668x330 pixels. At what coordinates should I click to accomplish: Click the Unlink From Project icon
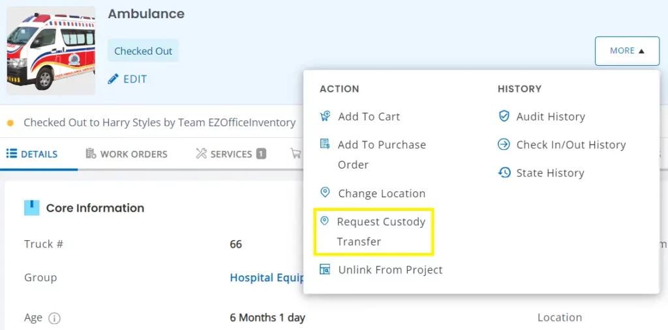pyautogui.click(x=325, y=269)
